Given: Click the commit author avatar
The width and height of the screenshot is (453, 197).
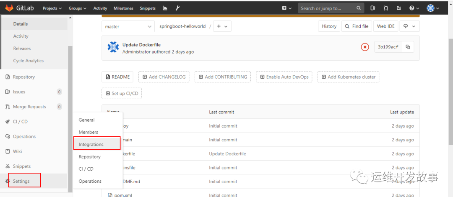Looking at the screenshot, I should pyautogui.click(x=113, y=47).
